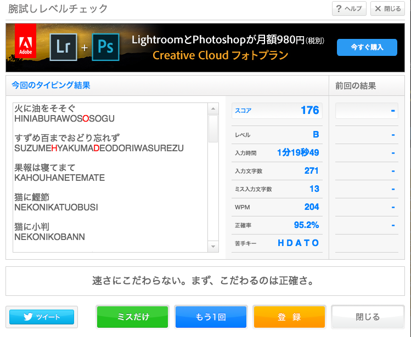Image resolution: width=411 pixels, height=337 pixels.
Task: Click the Creative Cloud フォトプラン banner text
Action: pos(220,55)
